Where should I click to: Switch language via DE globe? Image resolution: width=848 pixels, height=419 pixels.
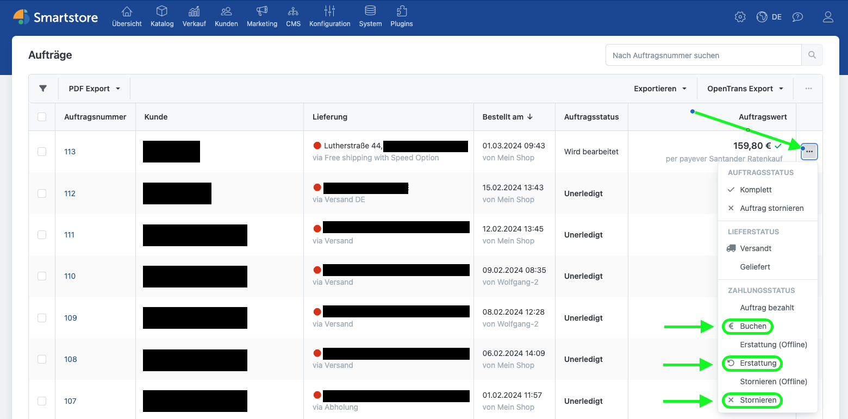(769, 17)
